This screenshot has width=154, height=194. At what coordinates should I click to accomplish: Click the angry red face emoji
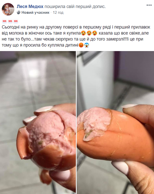[81, 45]
